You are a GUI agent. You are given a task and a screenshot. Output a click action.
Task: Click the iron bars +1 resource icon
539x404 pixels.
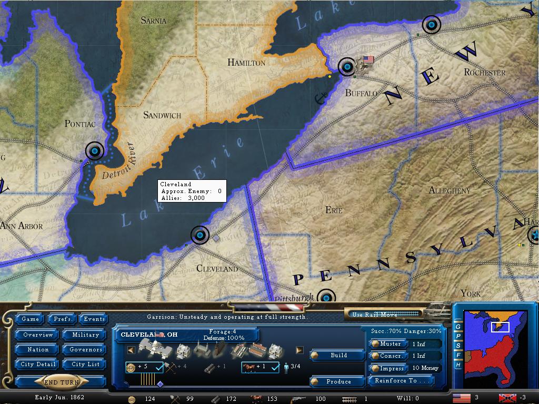pyautogui.click(x=209, y=368)
